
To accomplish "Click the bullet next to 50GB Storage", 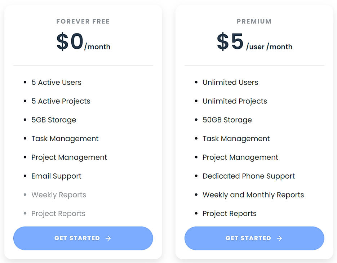I will tap(196, 120).
